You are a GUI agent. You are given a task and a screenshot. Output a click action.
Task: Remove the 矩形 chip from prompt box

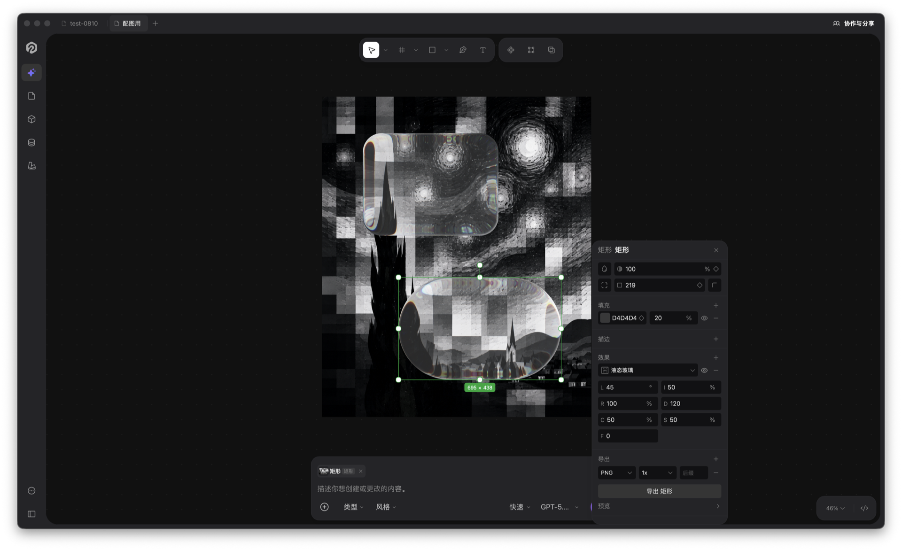click(360, 471)
